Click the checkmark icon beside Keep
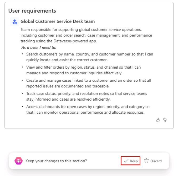This screenshot has width=178, height=176. pyautogui.click(x=126, y=161)
